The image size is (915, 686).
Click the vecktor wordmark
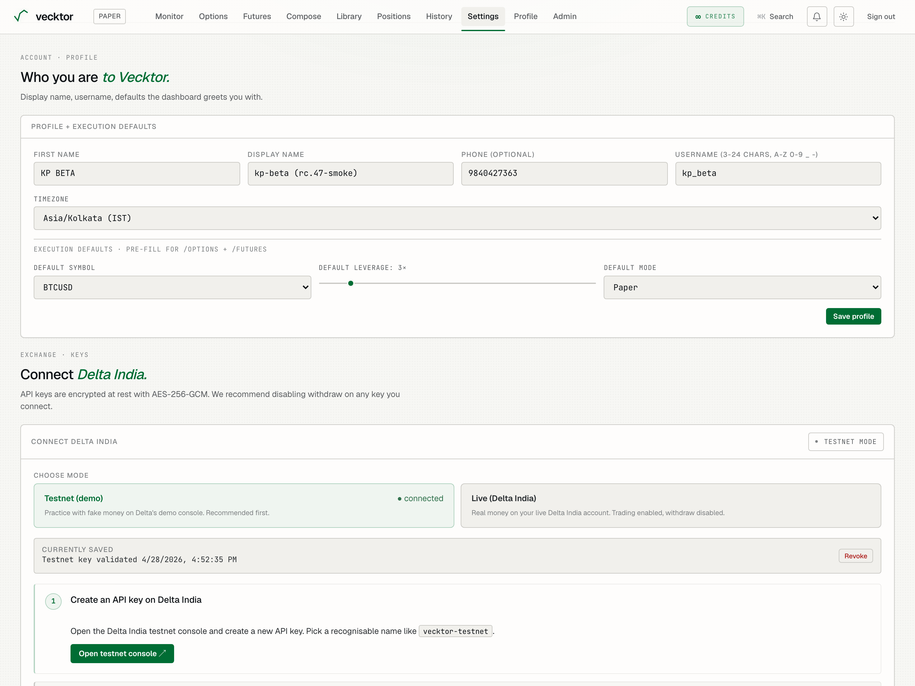[54, 17]
